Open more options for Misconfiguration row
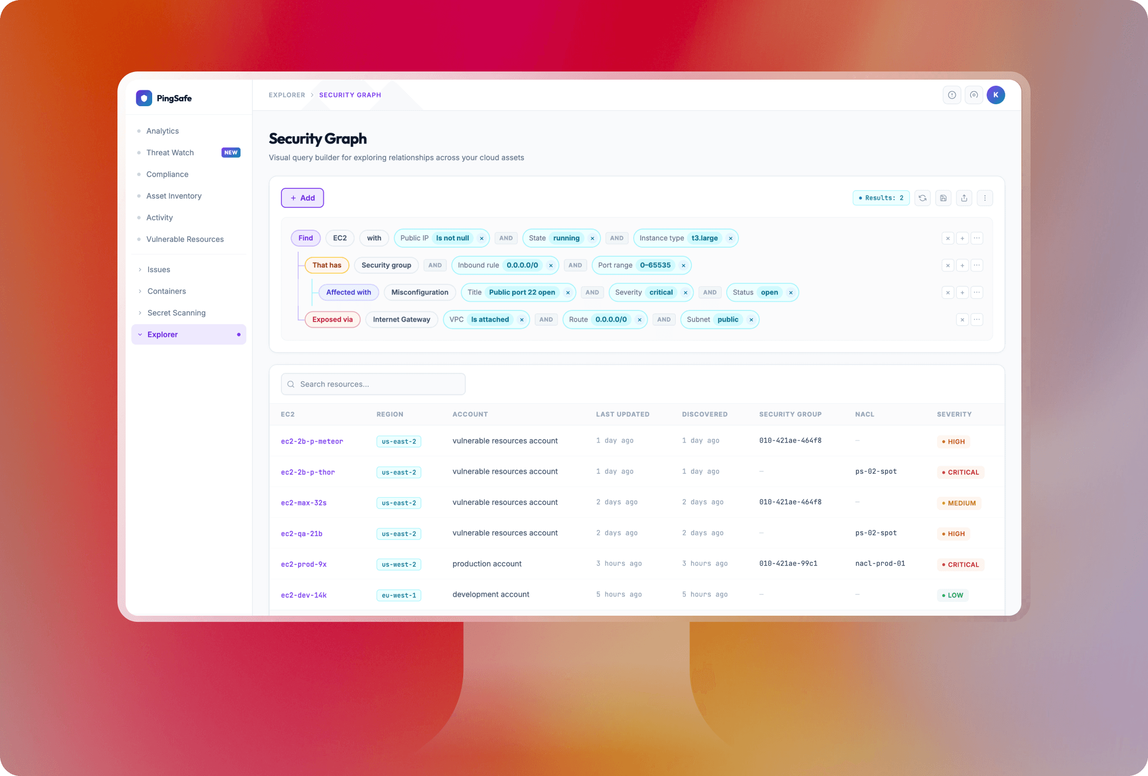The height and width of the screenshot is (776, 1148). 976,293
